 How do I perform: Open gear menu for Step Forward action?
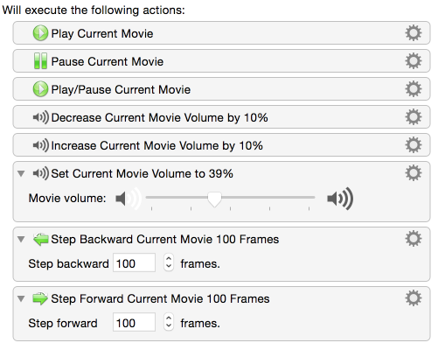[x=414, y=298]
